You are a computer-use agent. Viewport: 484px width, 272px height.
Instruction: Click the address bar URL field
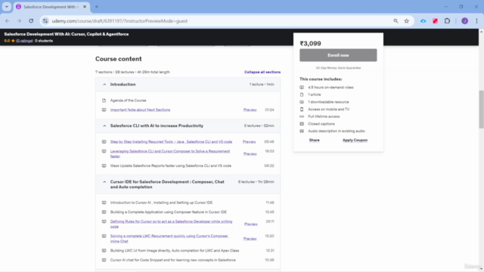[216, 21]
